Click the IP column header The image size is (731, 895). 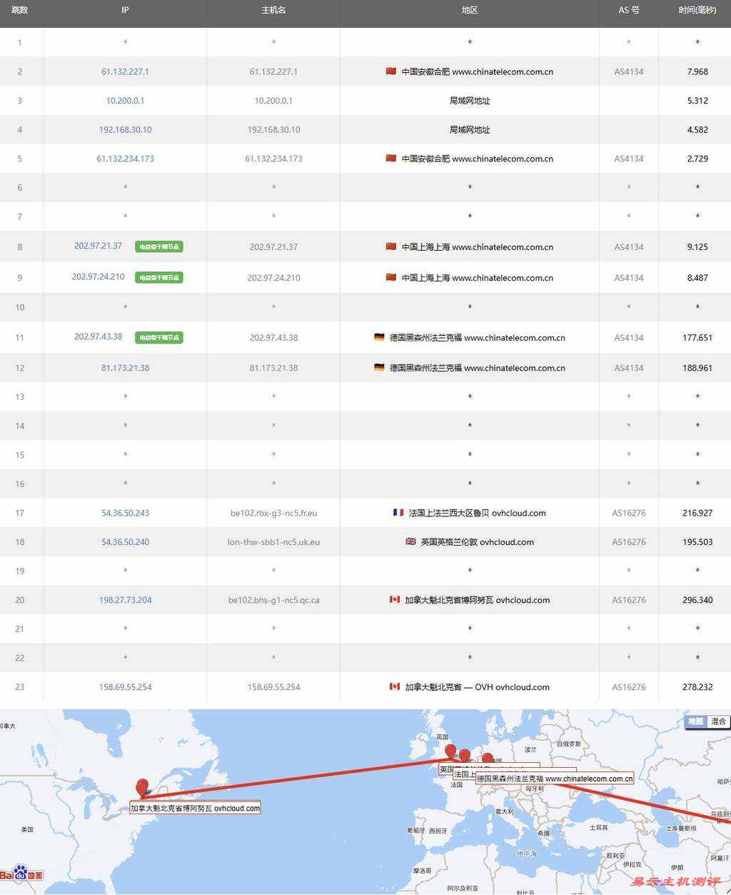point(125,10)
